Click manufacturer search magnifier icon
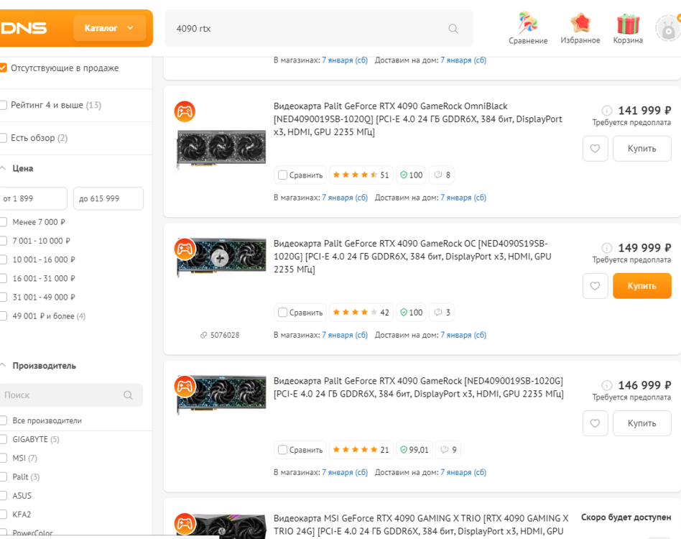Image resolution: width=681 pixels, height=539 pixels. click(128, 395)
